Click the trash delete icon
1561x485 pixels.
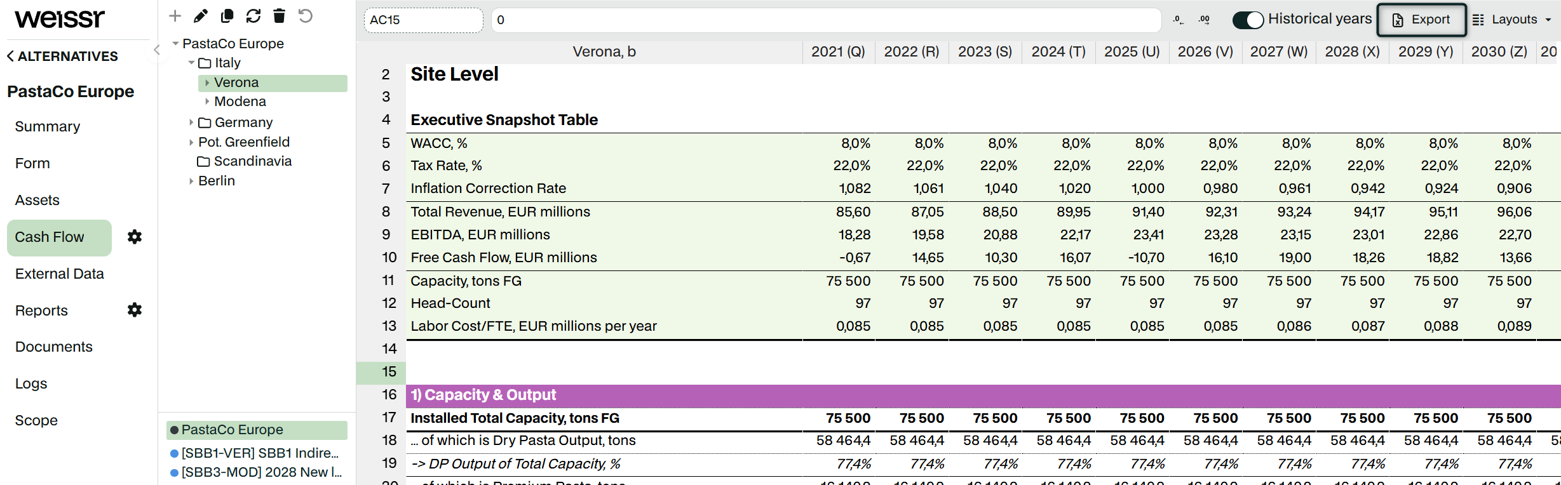click(279, 16)
